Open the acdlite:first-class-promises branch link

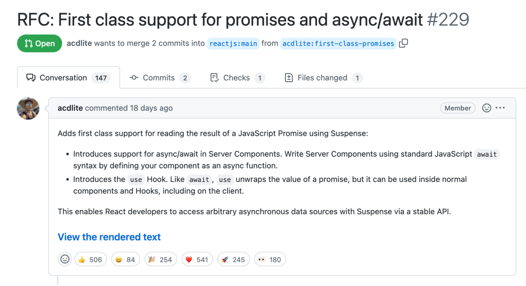point(338,44)
